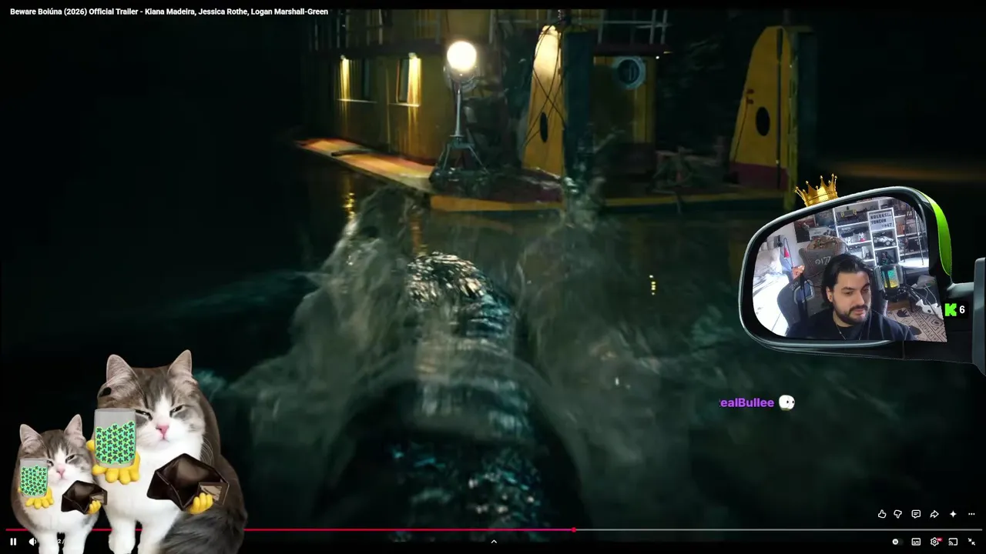Open video settings gear
The width and height of the screenshot is (986, 554).
click(x=935, y=542)
